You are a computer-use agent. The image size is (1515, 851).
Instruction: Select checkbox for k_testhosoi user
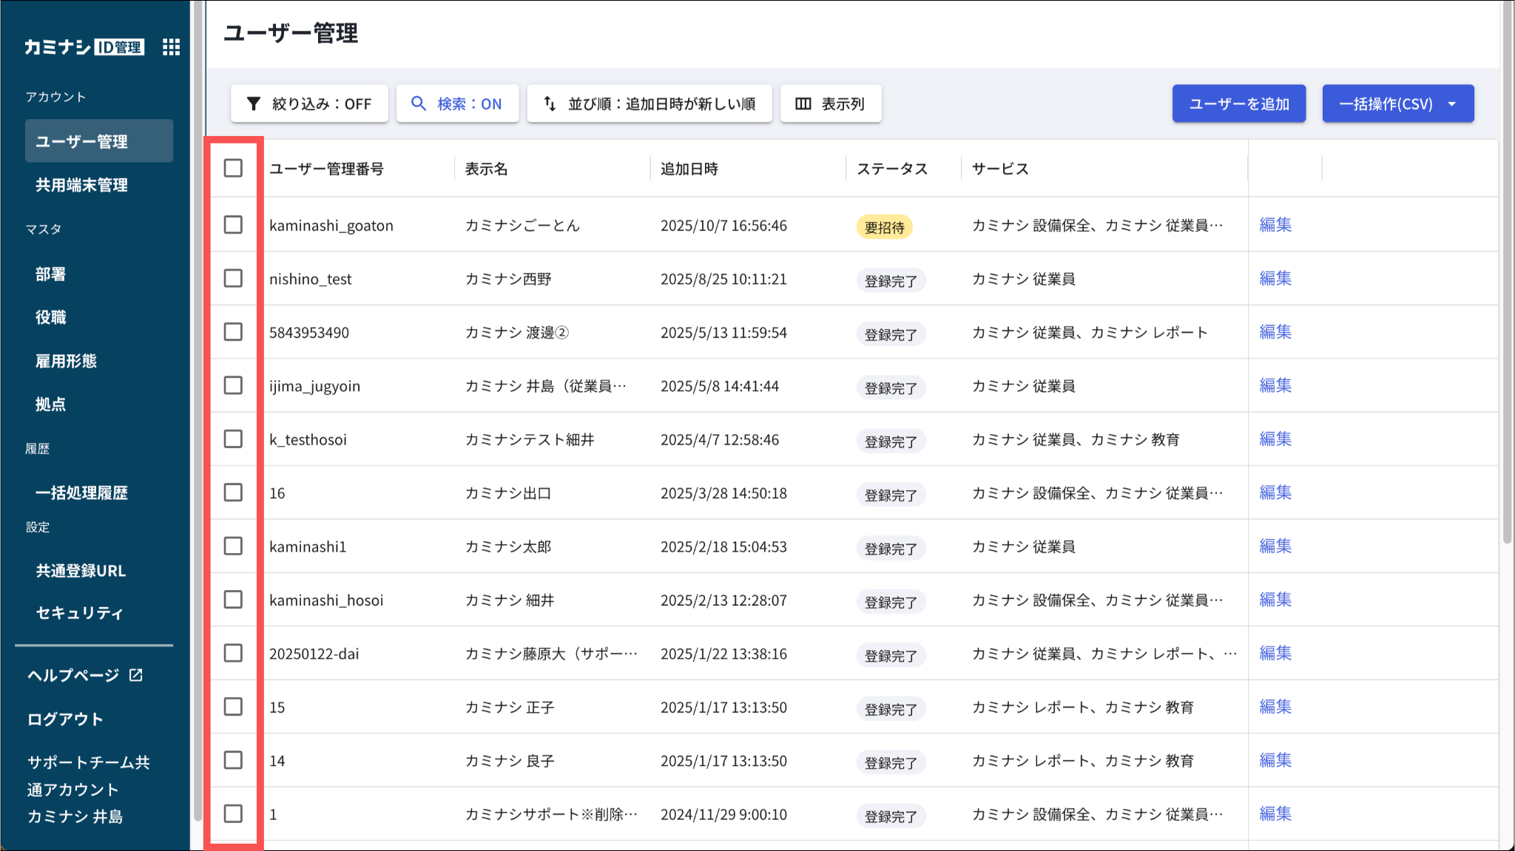pyautogui.click(x=233, y=439)
